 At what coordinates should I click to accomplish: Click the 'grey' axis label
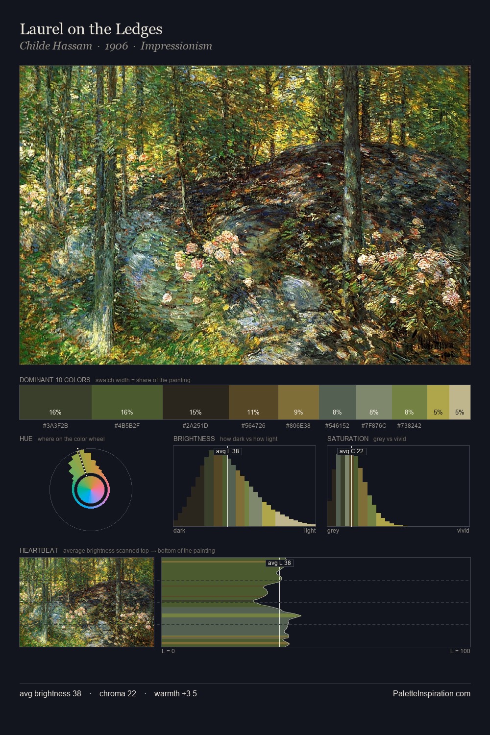(333, 531)
